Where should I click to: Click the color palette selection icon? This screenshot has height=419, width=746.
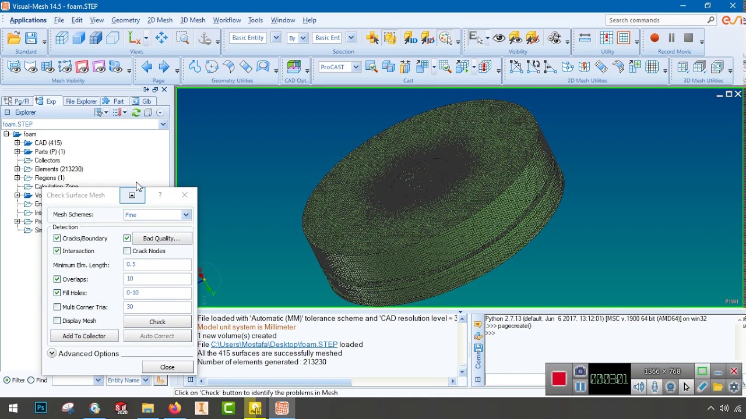coord(446,38)
